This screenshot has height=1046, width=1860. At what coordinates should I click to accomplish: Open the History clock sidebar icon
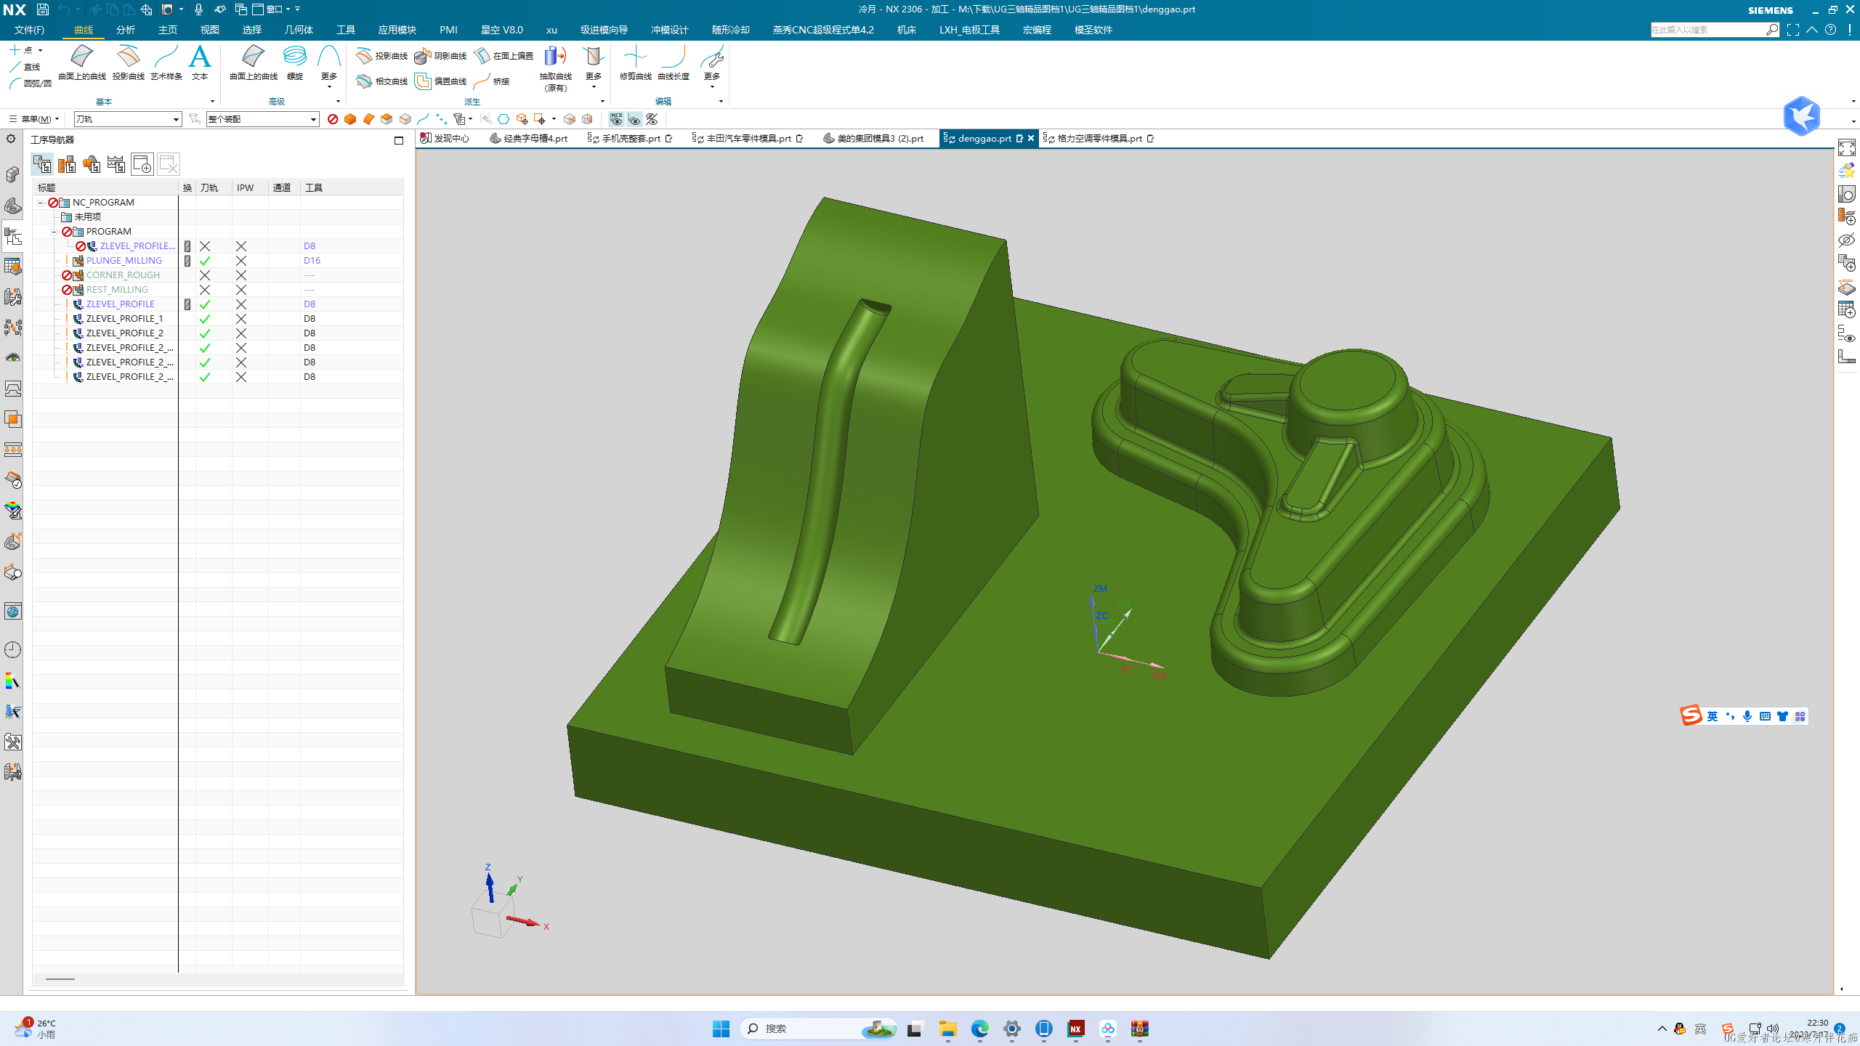pyautogui.click(x=13, y=649)
